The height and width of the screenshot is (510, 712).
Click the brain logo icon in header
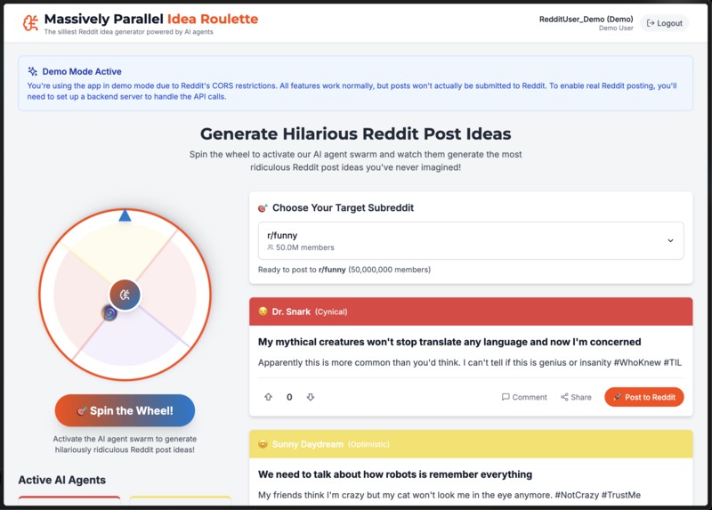pyautogui.click(x=30, y=23)
